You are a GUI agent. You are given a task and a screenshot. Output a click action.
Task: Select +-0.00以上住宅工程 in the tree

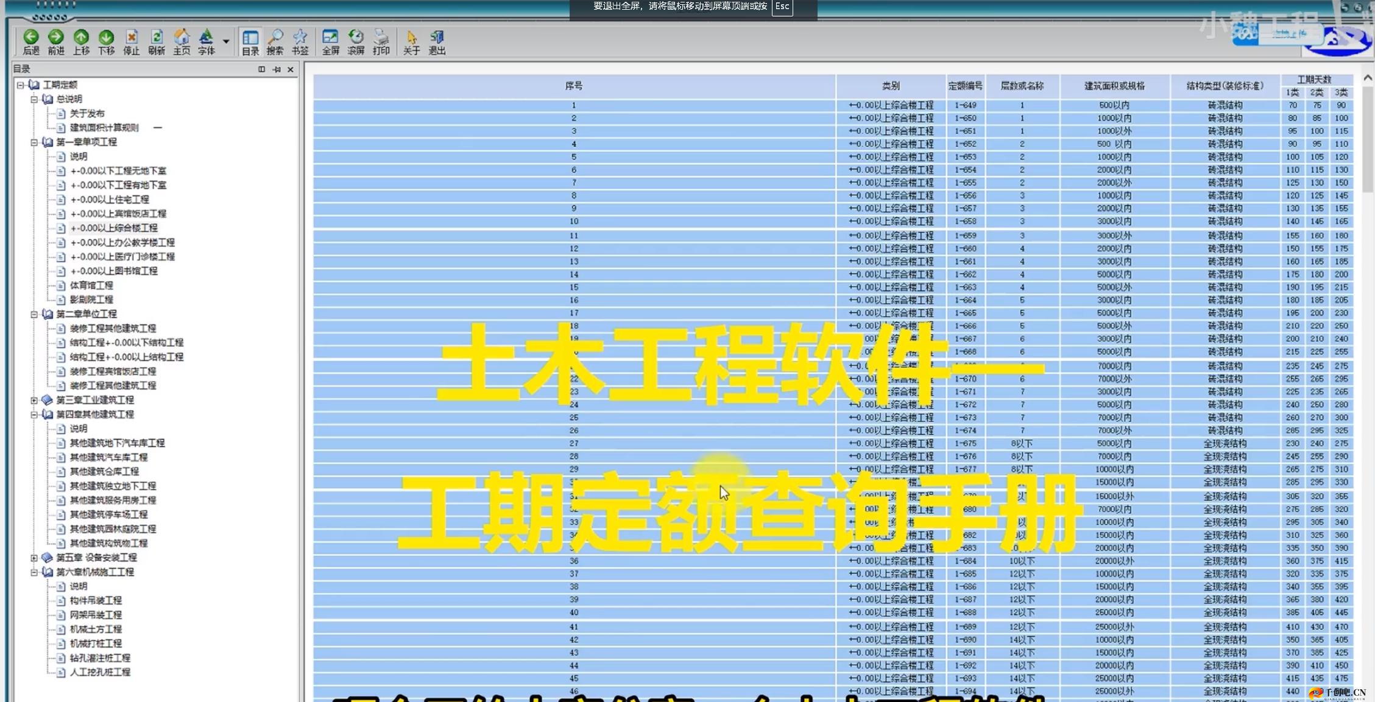(x=110, y=200)
